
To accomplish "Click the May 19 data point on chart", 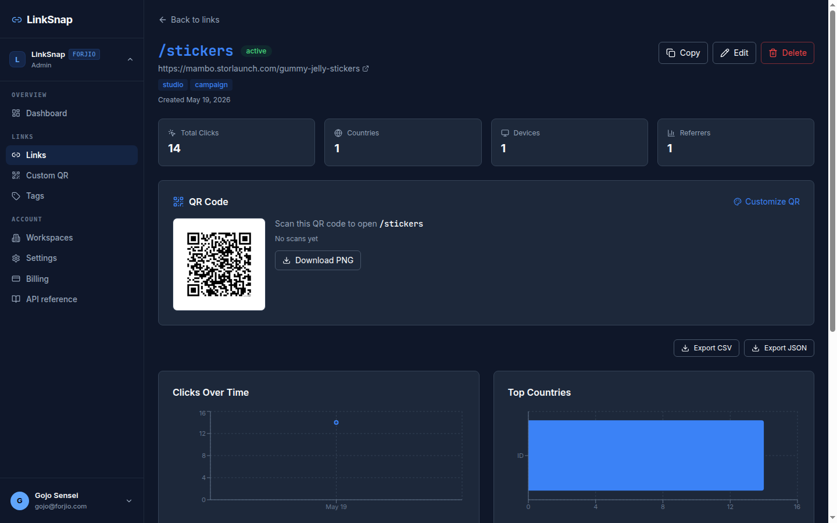I will 336,422.
